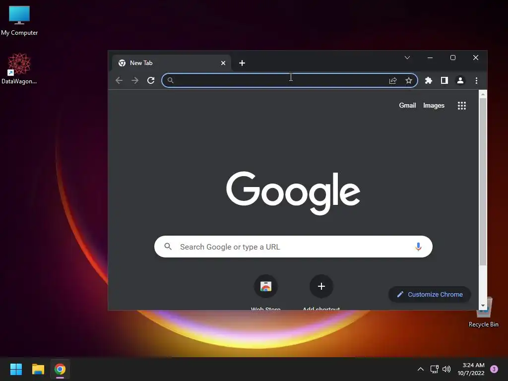Screen dimensions: 508x381
Task: Open the Google apps grid
Action: point(462,106)
